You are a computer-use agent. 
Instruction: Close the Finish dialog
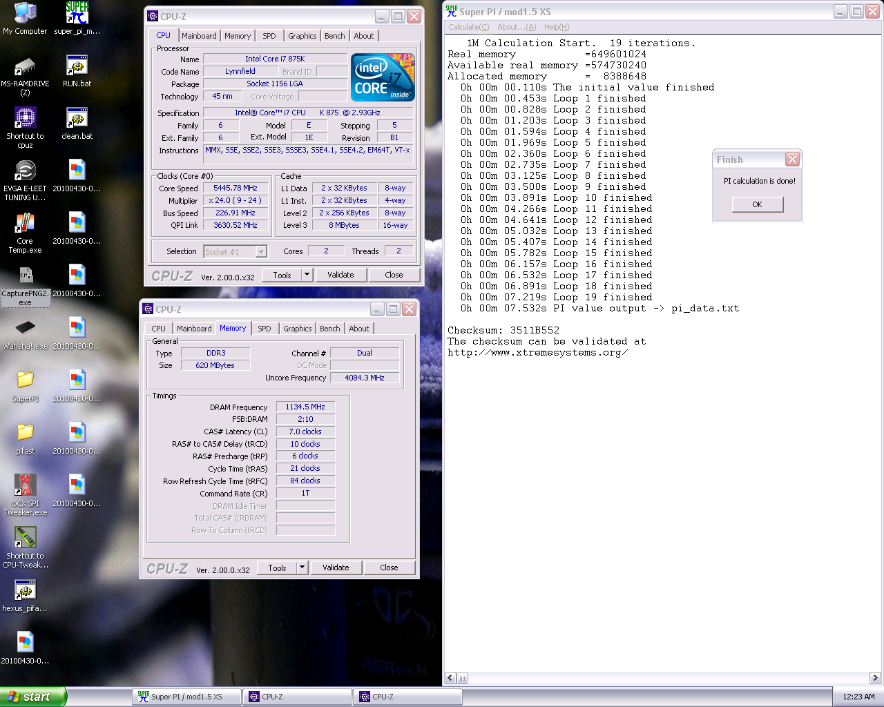(x=792, y=159)
